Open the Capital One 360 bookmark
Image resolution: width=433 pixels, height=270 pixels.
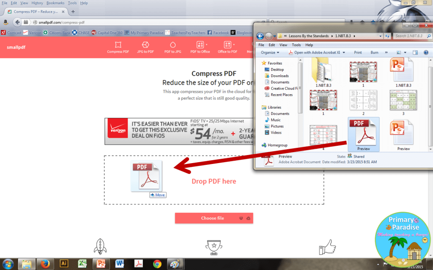pyautogui.click(x=107, y=33)
